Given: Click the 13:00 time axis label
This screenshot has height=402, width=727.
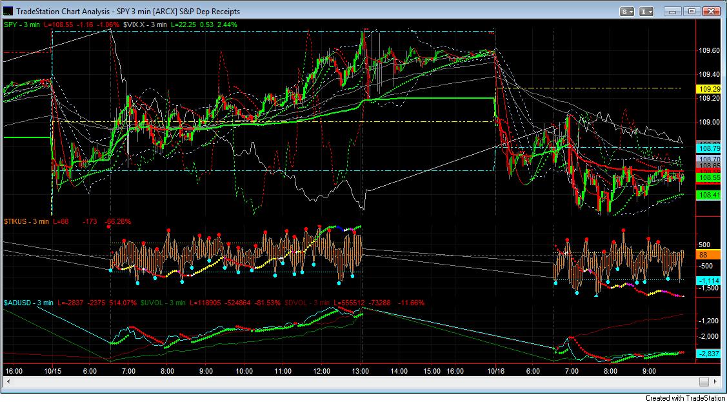Looking at the screenshot, I should click(x=360, y=371).
